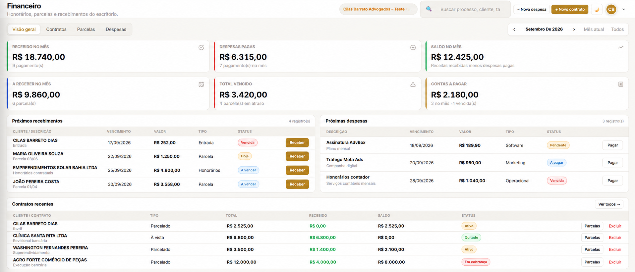Click Receber for JOÃO PEREIRA COSTA
The width and height of the screenshot is (635, 272).
click(x=297, y=184)
